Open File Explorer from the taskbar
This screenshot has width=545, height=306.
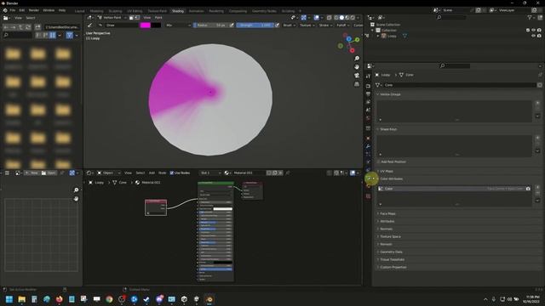coord(21,299)
